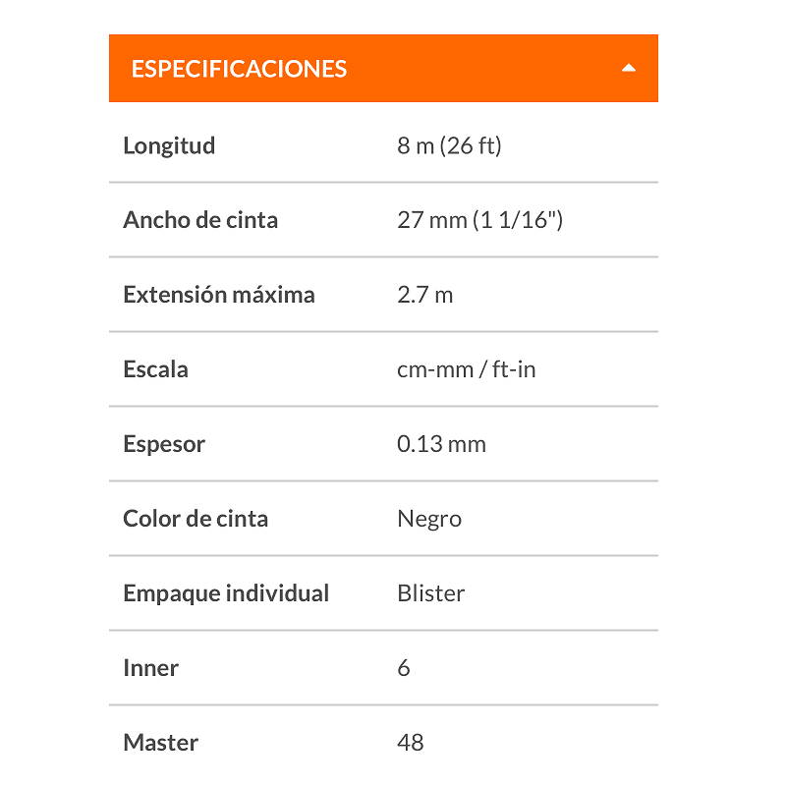The image size is (786, 786).
Task: Select the Espesor label
Action: click(x=164, y=444)
